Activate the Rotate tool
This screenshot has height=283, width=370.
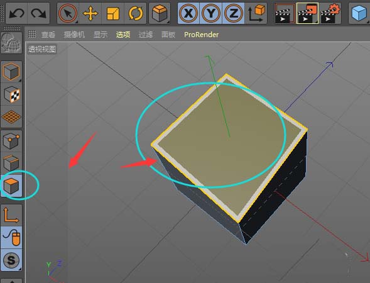136,13
